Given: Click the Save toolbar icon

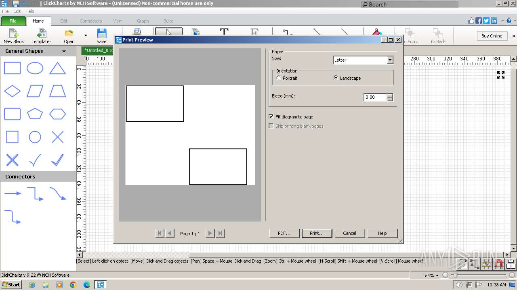Looking at the screenshot, I should click(x=101, y=36).
